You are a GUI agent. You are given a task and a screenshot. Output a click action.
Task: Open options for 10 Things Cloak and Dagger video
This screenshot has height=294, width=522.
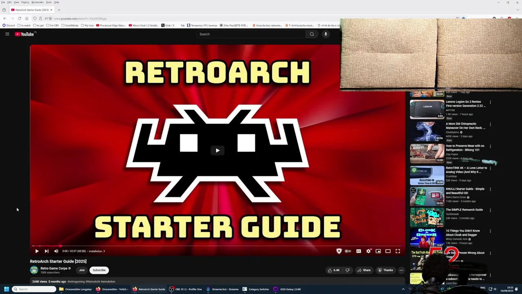490,232
